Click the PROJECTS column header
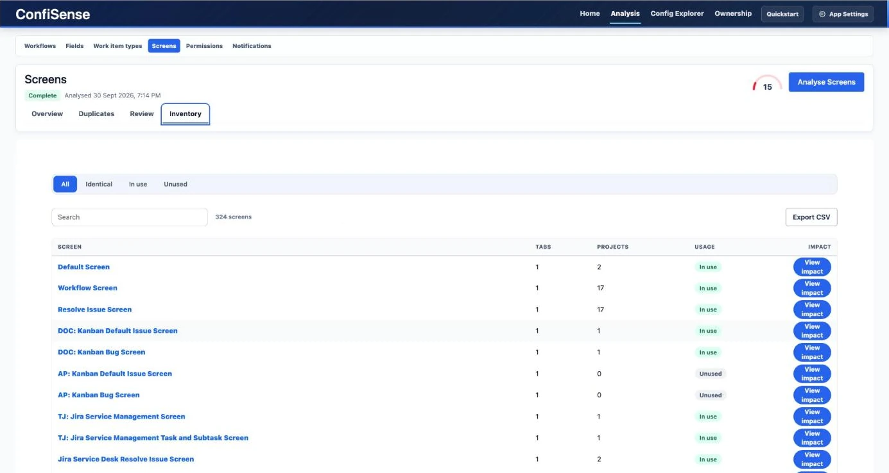The image size is (889, 473). [612, 247]
